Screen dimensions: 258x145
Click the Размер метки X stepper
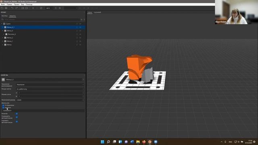point(83,93)
